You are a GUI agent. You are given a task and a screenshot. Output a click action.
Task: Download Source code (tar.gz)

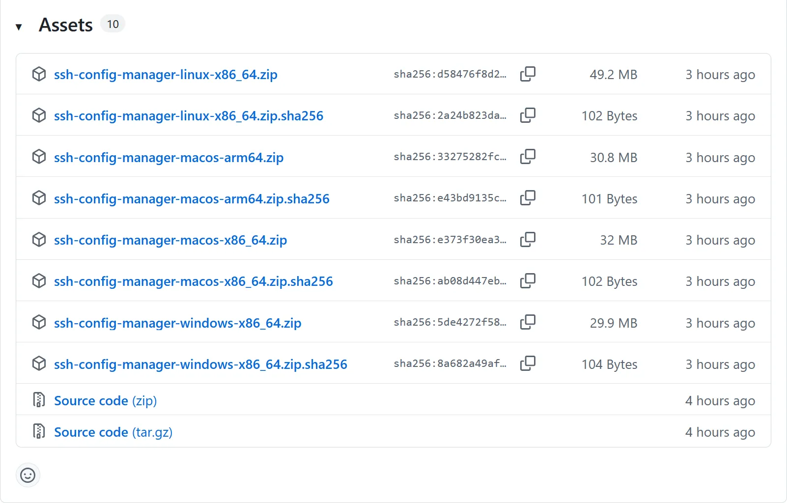(x=113, y=432)
